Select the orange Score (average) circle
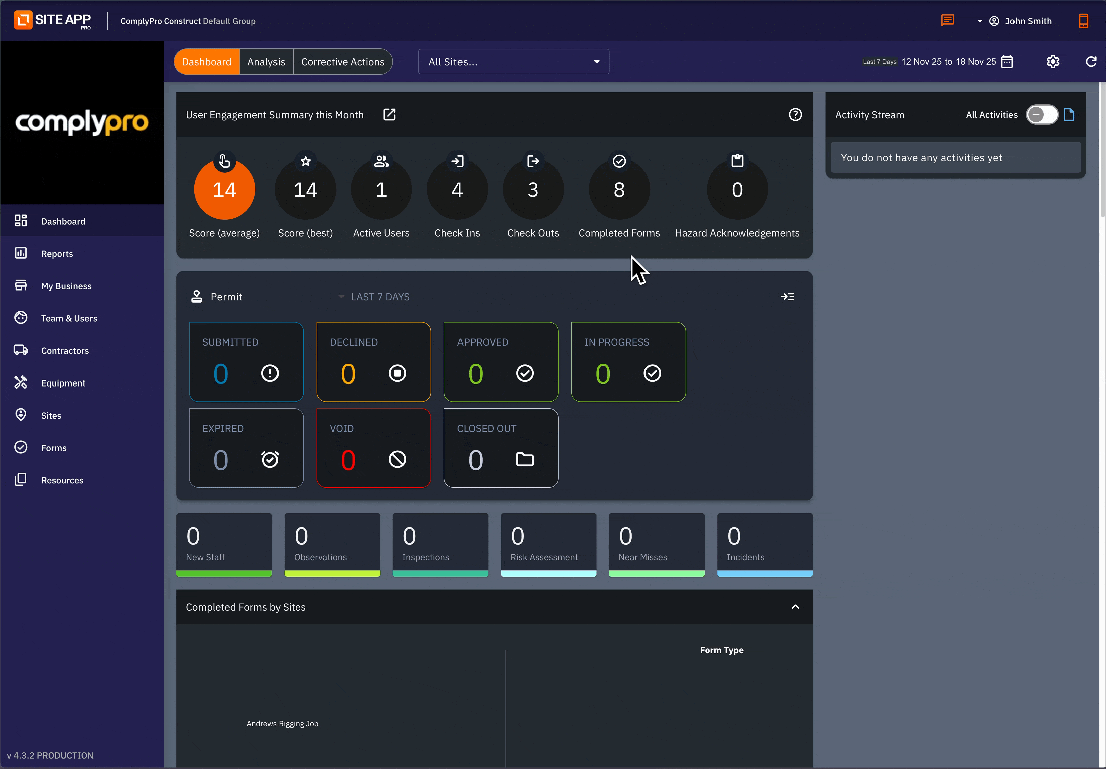 224,190
